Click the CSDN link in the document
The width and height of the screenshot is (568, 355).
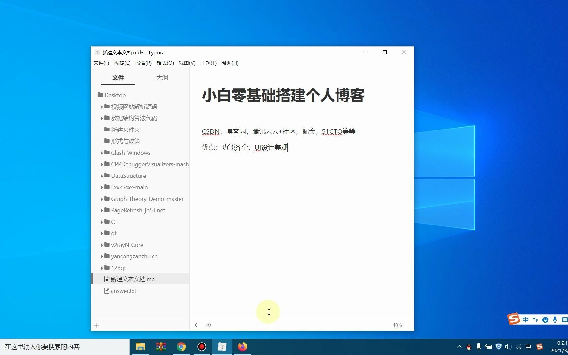point(210,131)
